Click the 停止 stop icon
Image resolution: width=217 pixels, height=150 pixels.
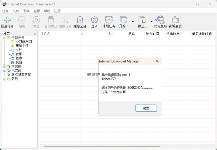click(x=36, y=20)
